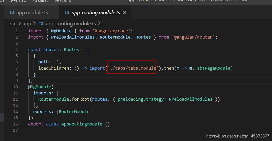
Task: Click the routes argument on line 12
Action: tap(100, 99)
